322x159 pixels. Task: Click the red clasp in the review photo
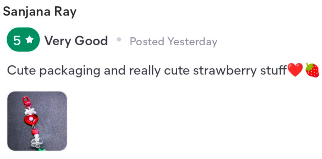point(27,102)
